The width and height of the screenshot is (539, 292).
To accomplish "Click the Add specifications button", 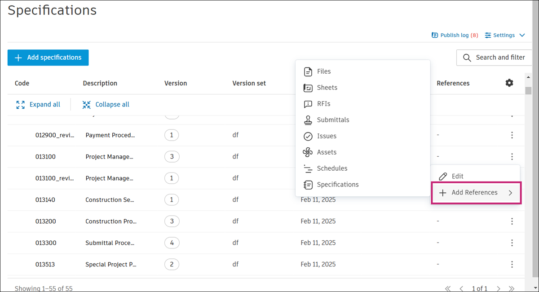I will 48,58.
